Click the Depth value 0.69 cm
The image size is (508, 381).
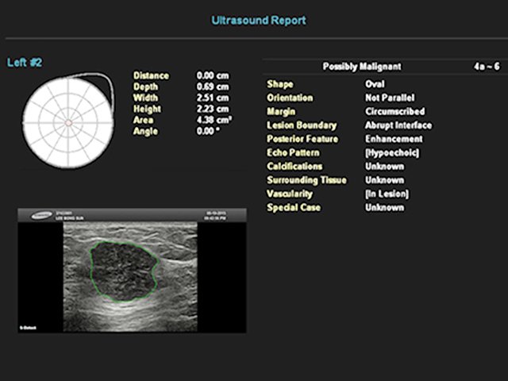tap(213, 87)
